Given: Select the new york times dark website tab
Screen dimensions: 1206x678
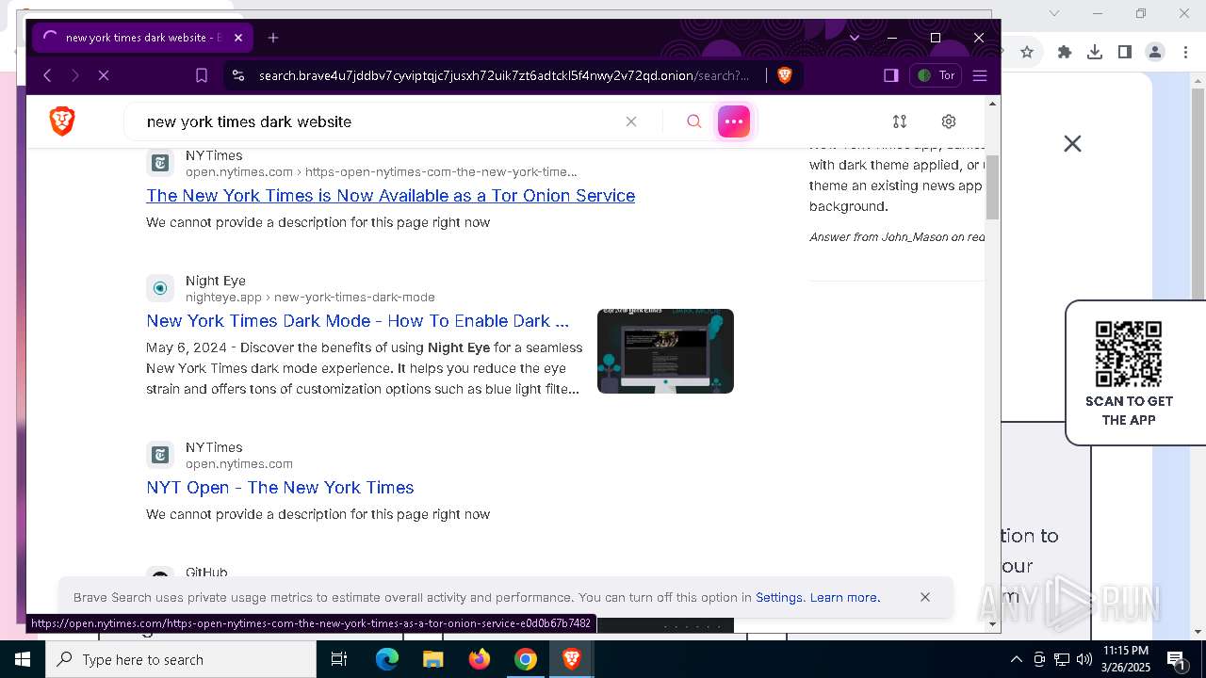Looking at the screenshot, I should (x=141, y=38).
